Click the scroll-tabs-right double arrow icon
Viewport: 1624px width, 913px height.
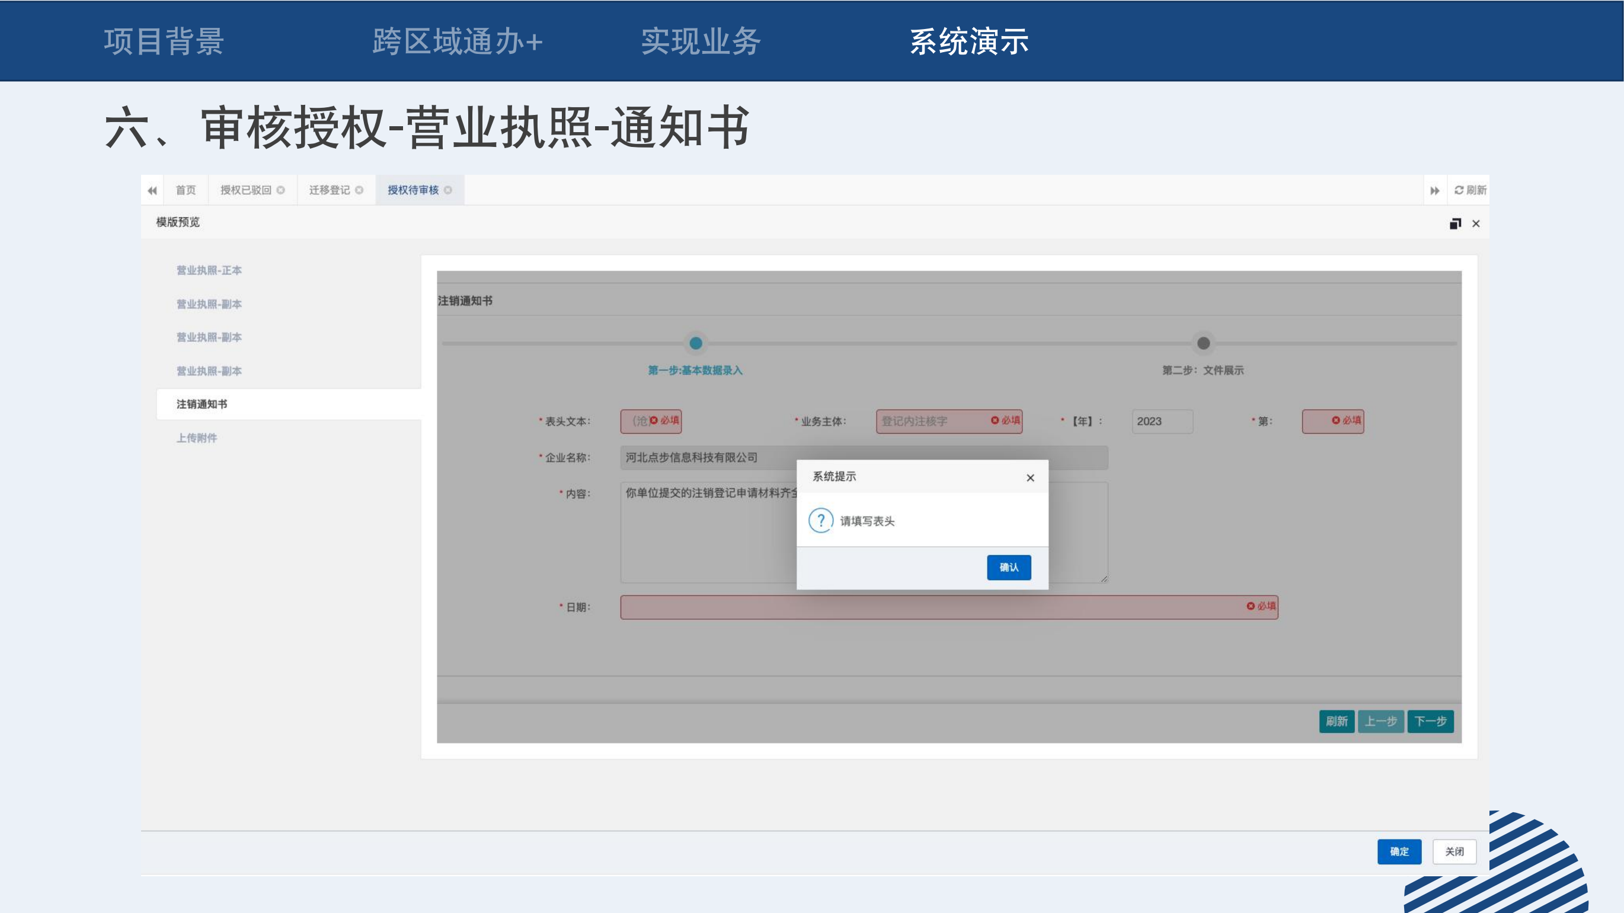coord(1435,190)
